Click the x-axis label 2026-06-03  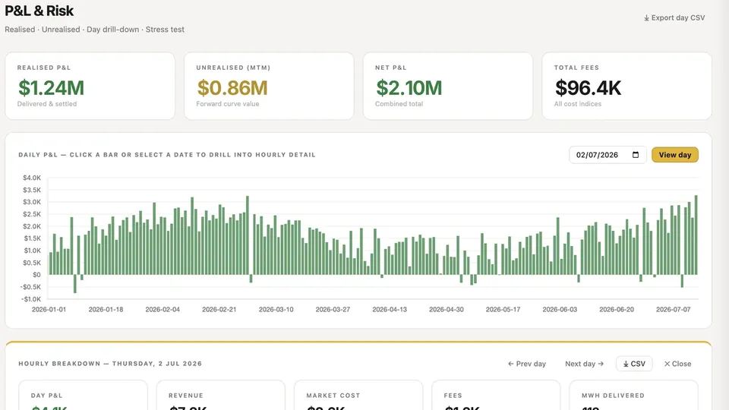[x=560, y=309]
